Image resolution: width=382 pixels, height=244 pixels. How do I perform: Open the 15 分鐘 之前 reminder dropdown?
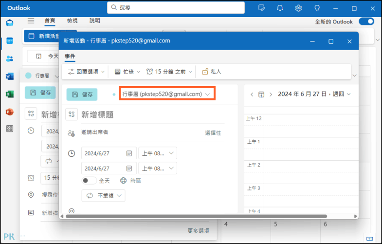[169, 72]
